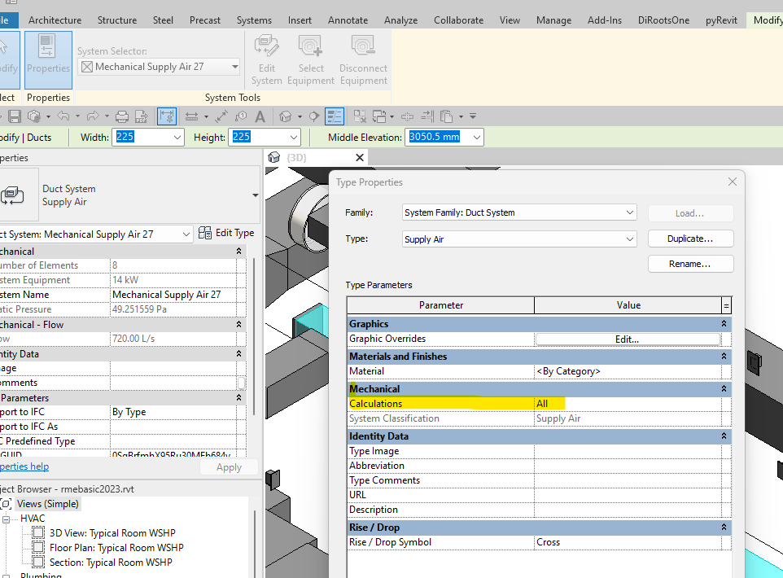The height and width of the screenshot is (578, 783).
Task: Collapse HVAC node in Project Browser
Action: pos(6,519)
